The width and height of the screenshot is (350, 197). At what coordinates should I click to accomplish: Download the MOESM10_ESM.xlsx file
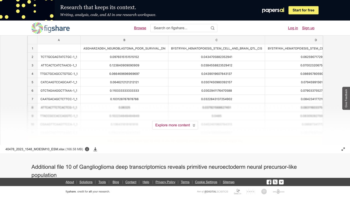[95, 149]
